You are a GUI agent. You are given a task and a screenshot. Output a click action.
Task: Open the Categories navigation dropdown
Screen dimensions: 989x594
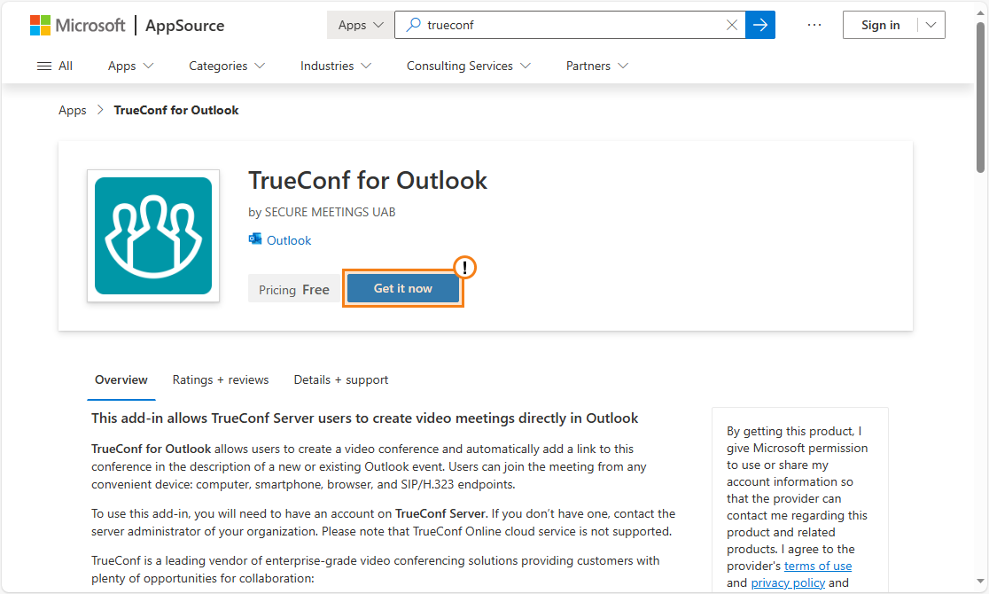click(227, 66)
